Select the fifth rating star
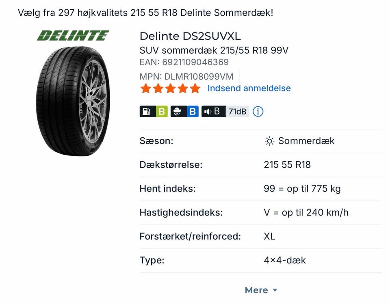390x304 pixels. 195,88
